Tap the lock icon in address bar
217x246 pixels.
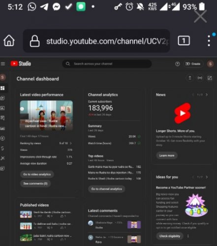pos(34,41)
